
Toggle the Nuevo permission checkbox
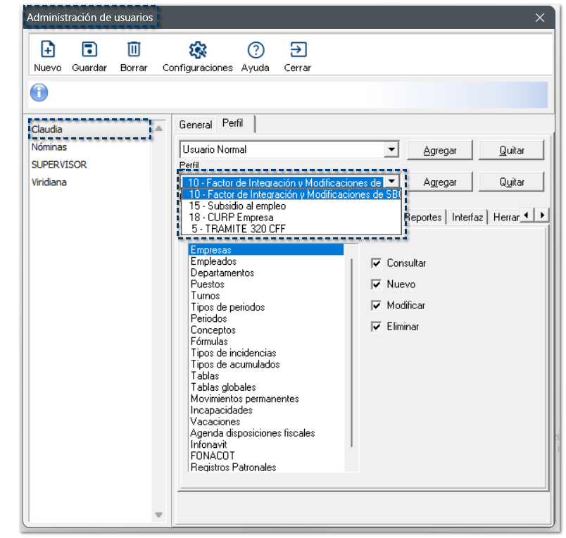pyautogui.click(x=376, y=284)
